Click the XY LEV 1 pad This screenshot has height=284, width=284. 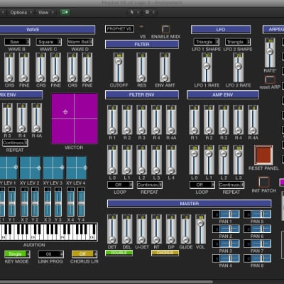(8, 168)
